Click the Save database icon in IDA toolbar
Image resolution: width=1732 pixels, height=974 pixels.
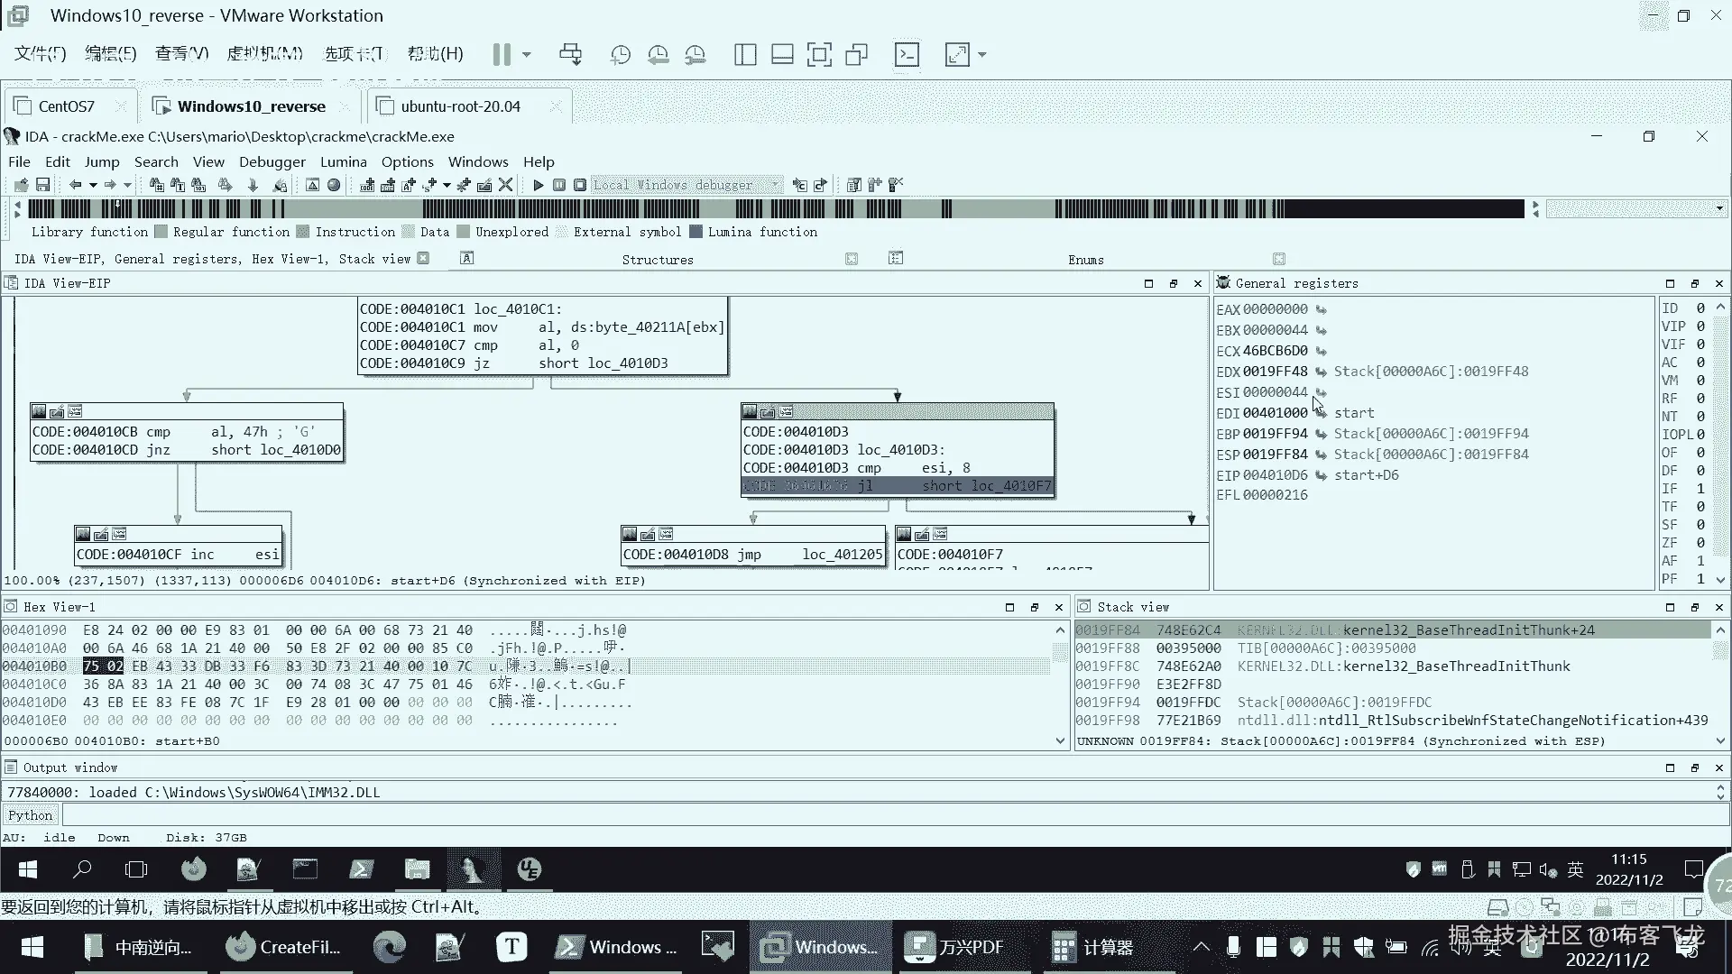pos(42,185)
